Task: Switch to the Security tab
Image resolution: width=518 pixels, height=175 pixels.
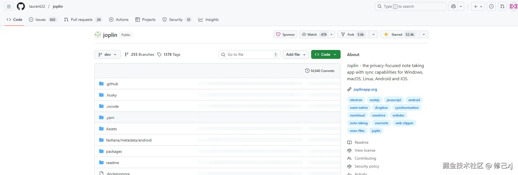Action: [x=177, y=20]
